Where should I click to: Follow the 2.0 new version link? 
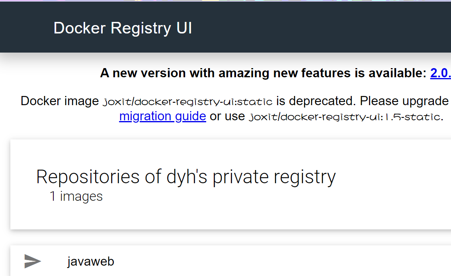[440, 73]
